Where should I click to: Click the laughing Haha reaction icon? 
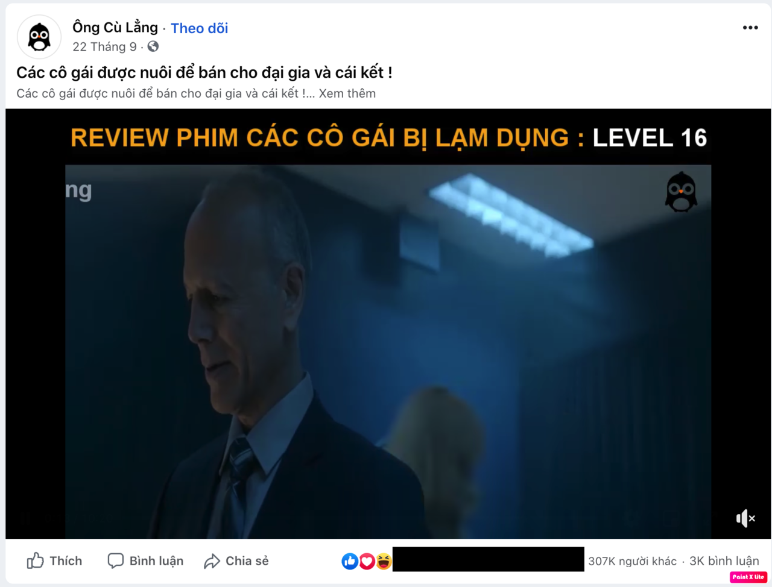point(384,561)
